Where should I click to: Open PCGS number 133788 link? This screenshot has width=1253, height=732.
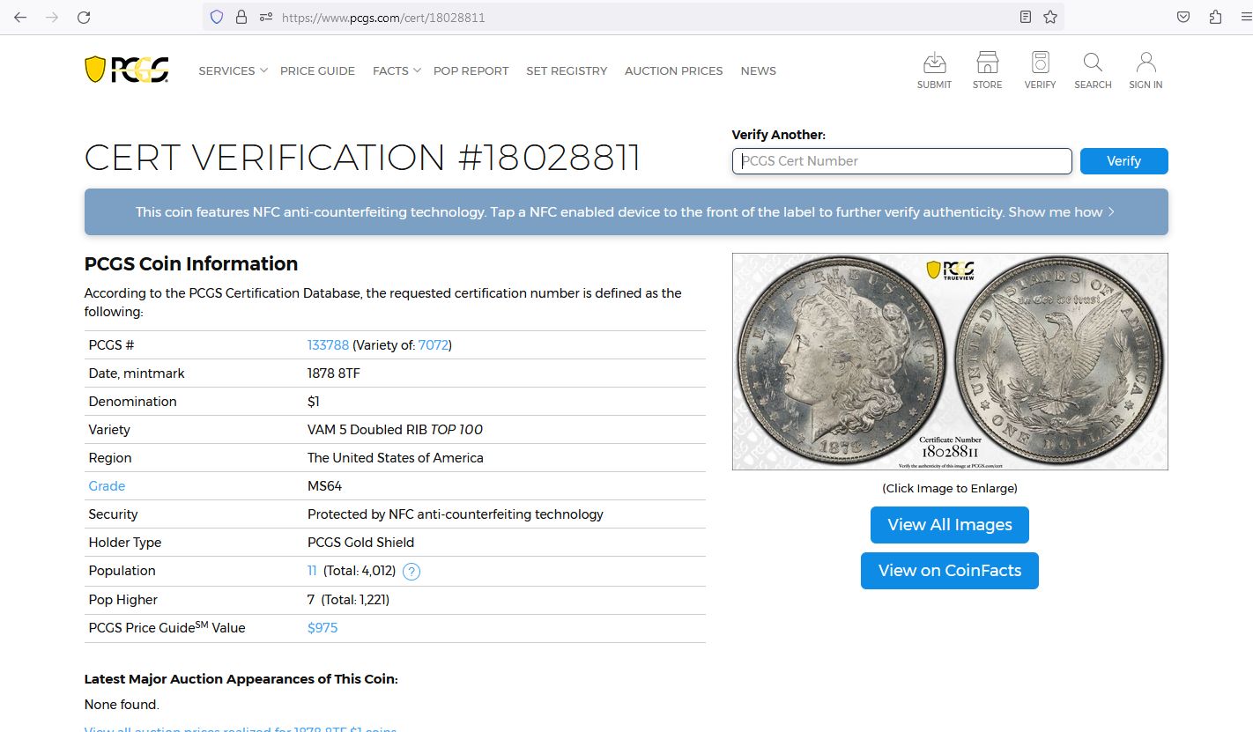(x=328, y=345)
